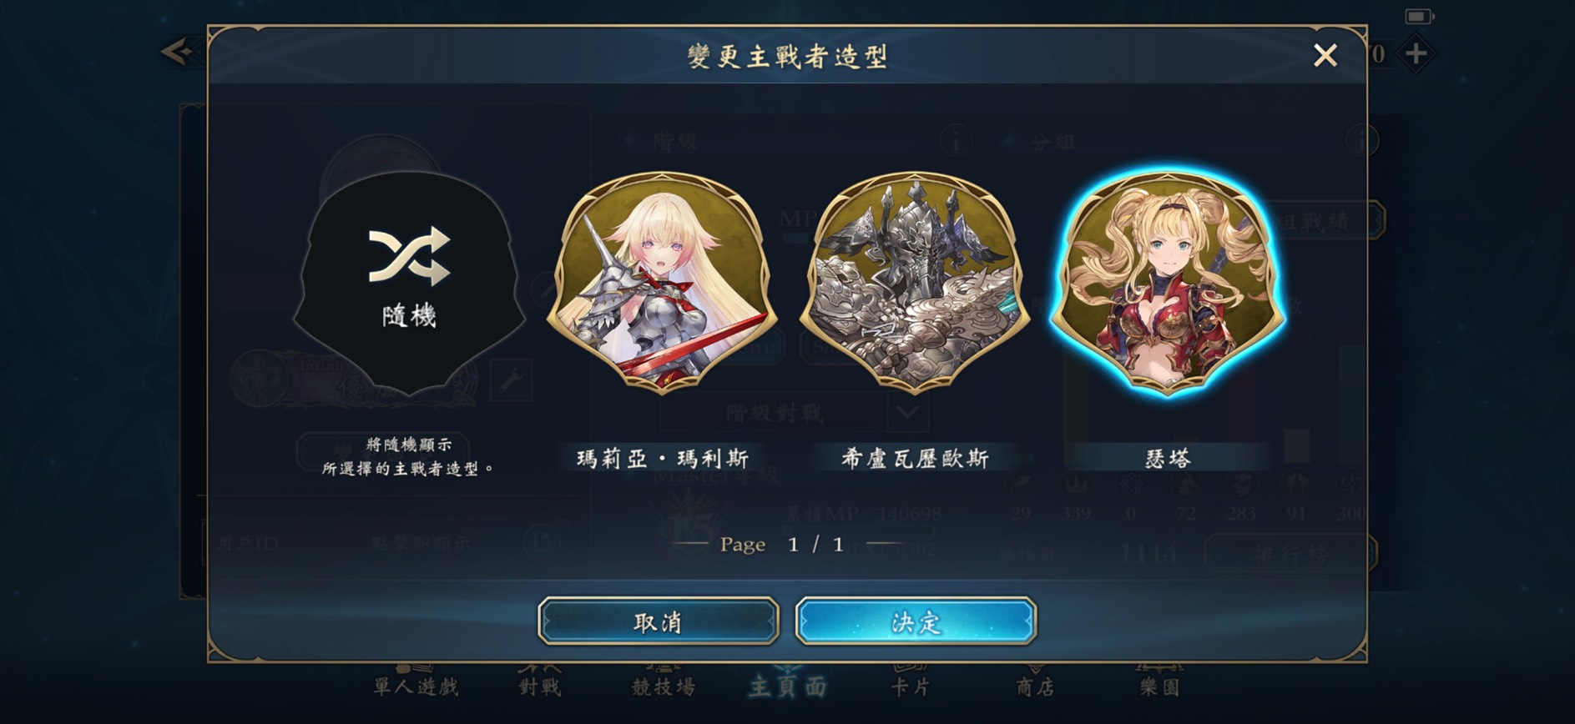Click the 瑟塔 name label
The image size is (1575, 724).
pyautogui.click(x=1168, y=458)
